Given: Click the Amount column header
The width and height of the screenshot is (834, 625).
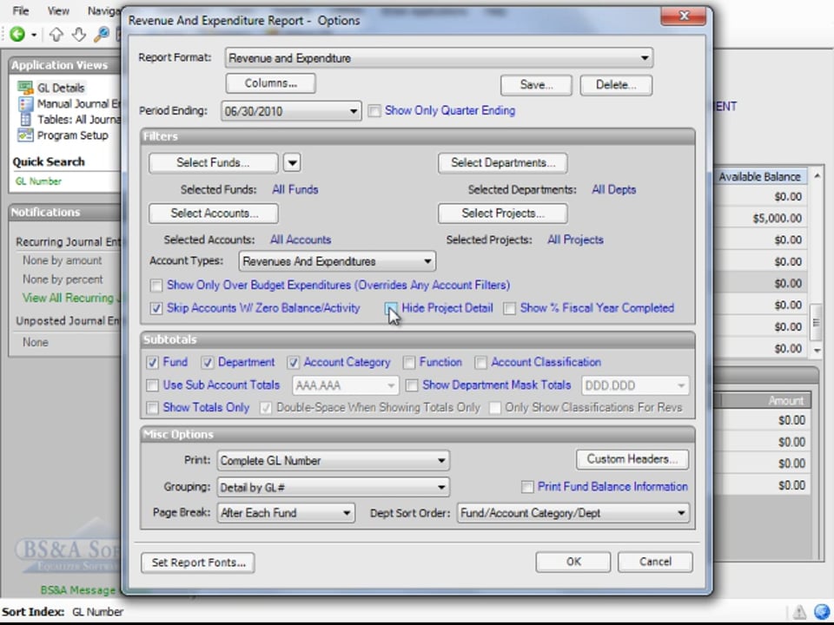Looking at the screenshot, I should 766,401.
